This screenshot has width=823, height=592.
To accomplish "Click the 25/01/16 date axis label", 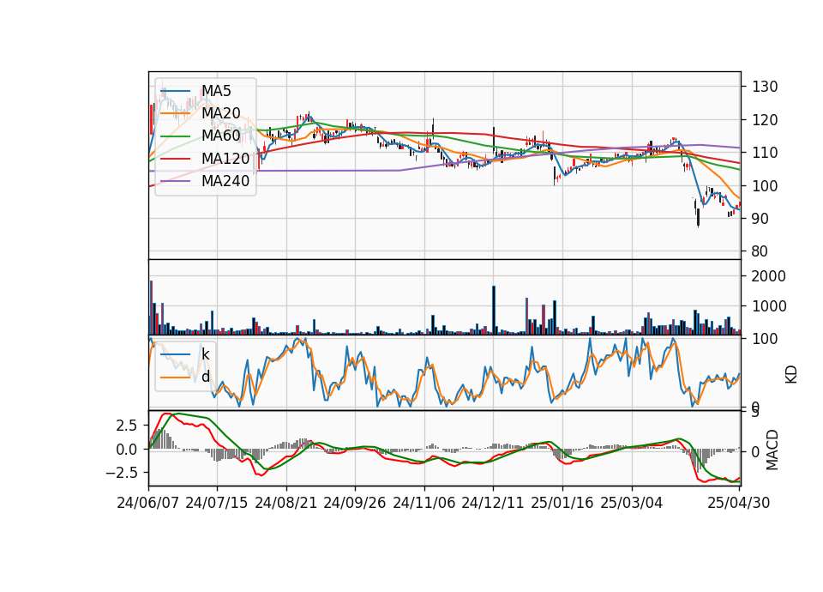I will pyautogui.click(x=562, y=503).
